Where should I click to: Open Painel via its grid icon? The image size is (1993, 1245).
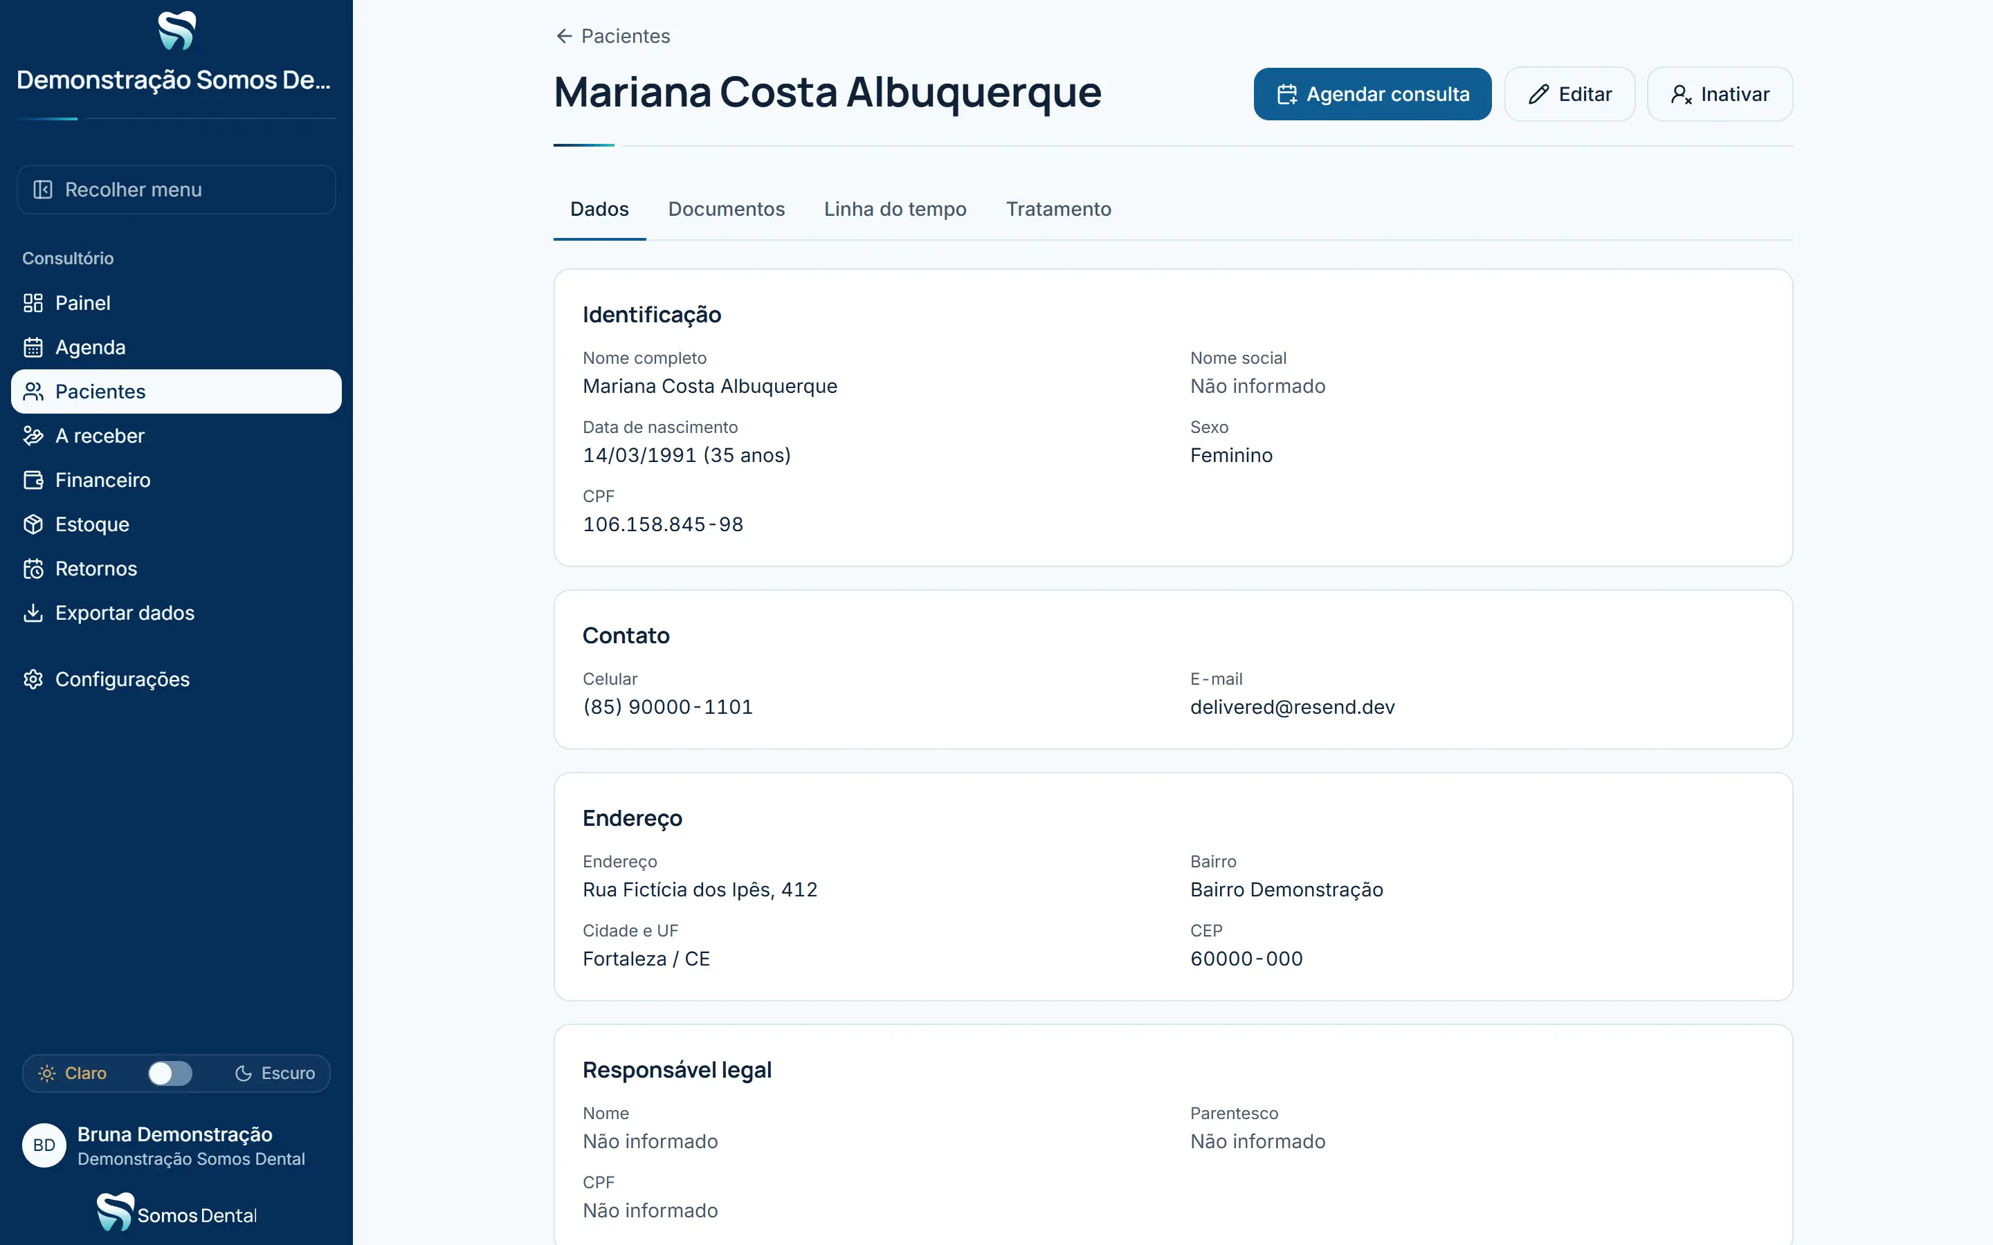33,303
